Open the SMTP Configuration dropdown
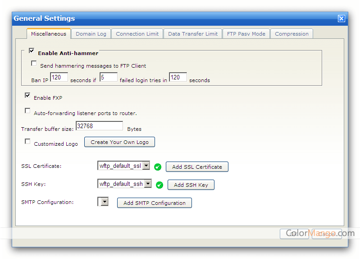Screen dimensions: 360x259 click(x=105, y=202)
